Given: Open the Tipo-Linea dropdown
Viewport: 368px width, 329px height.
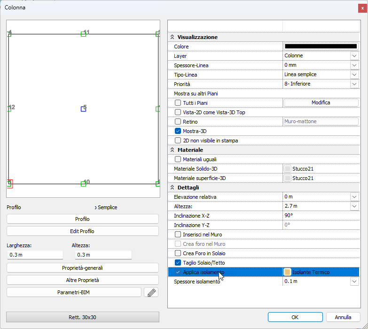Looking at the screenshot, I should tap(354, 75).
